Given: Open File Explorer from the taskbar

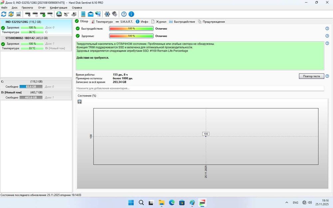Looking at the screenshot, I should click(162, 203).
